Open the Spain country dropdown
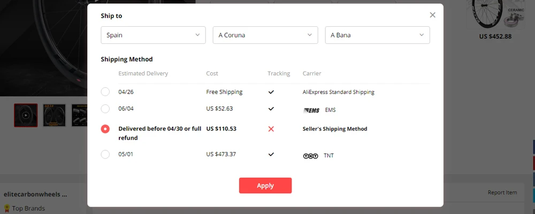This screenshot has height=214, width=535. pos(153,35)
